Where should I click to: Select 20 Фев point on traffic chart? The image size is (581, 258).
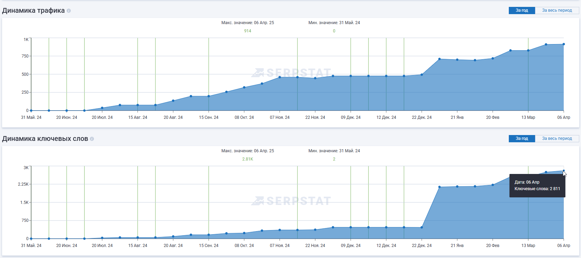tap(493, 59)
